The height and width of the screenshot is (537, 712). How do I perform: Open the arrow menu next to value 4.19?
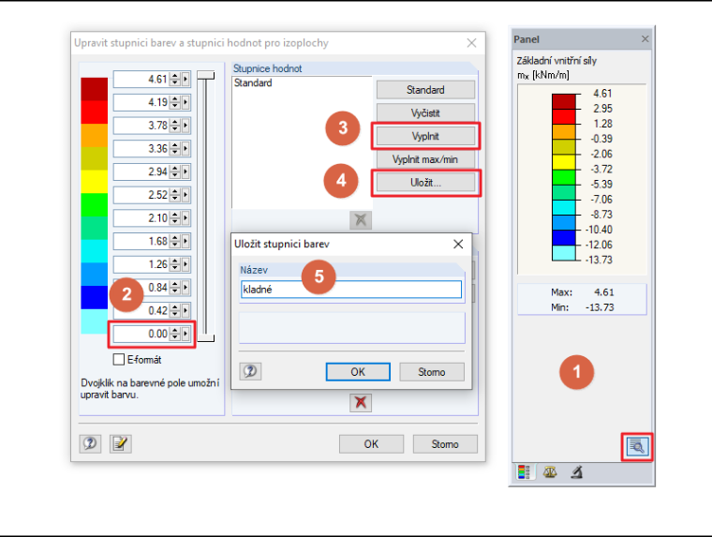(x=185, y=102)
